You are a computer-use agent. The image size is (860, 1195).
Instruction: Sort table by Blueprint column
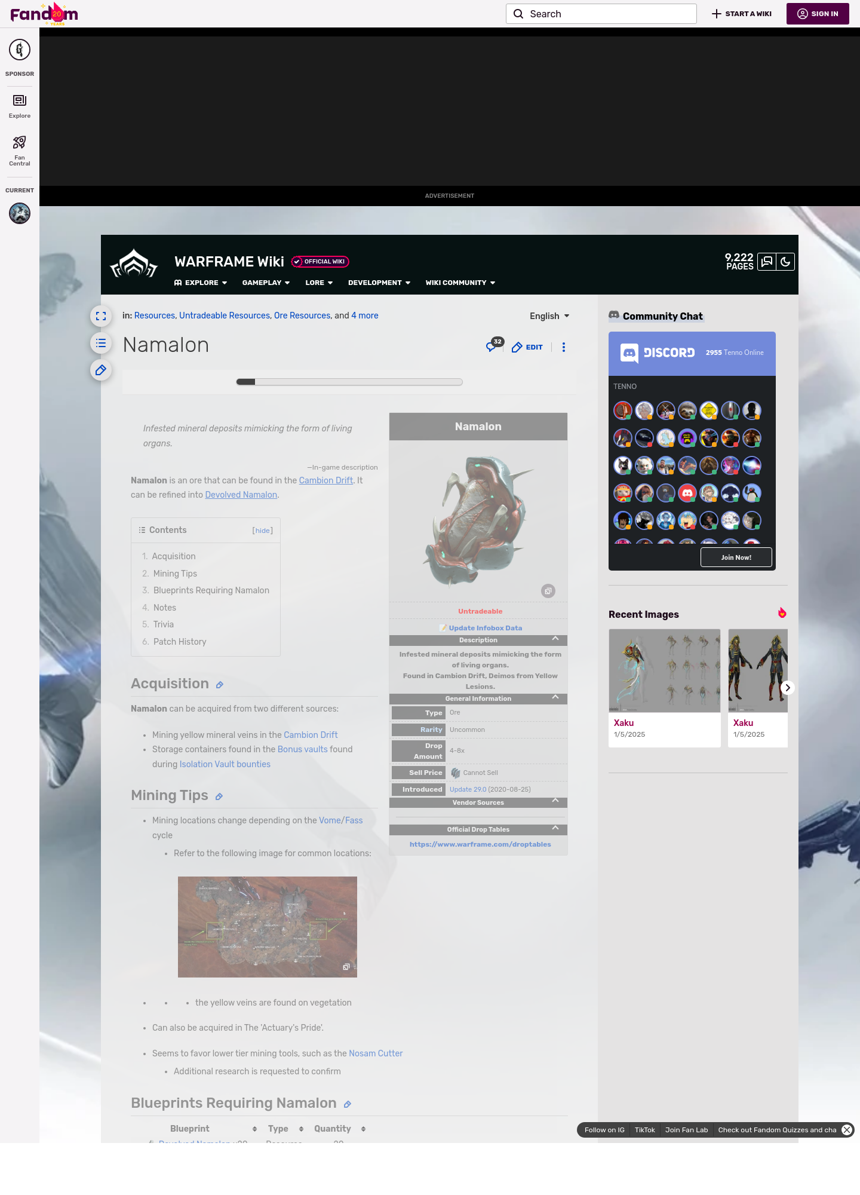[254, 1129]
